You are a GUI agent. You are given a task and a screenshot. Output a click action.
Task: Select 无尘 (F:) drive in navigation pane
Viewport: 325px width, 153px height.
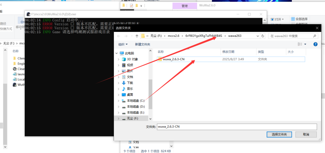(x=132, y=119)
